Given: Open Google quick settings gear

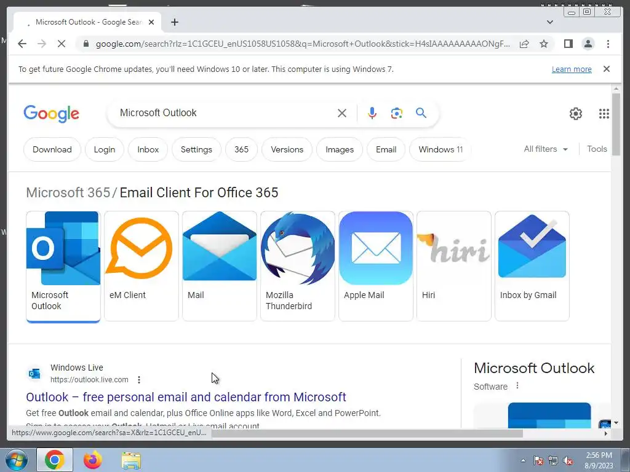Looking at the screenshot, I should [x=575, y=114].
